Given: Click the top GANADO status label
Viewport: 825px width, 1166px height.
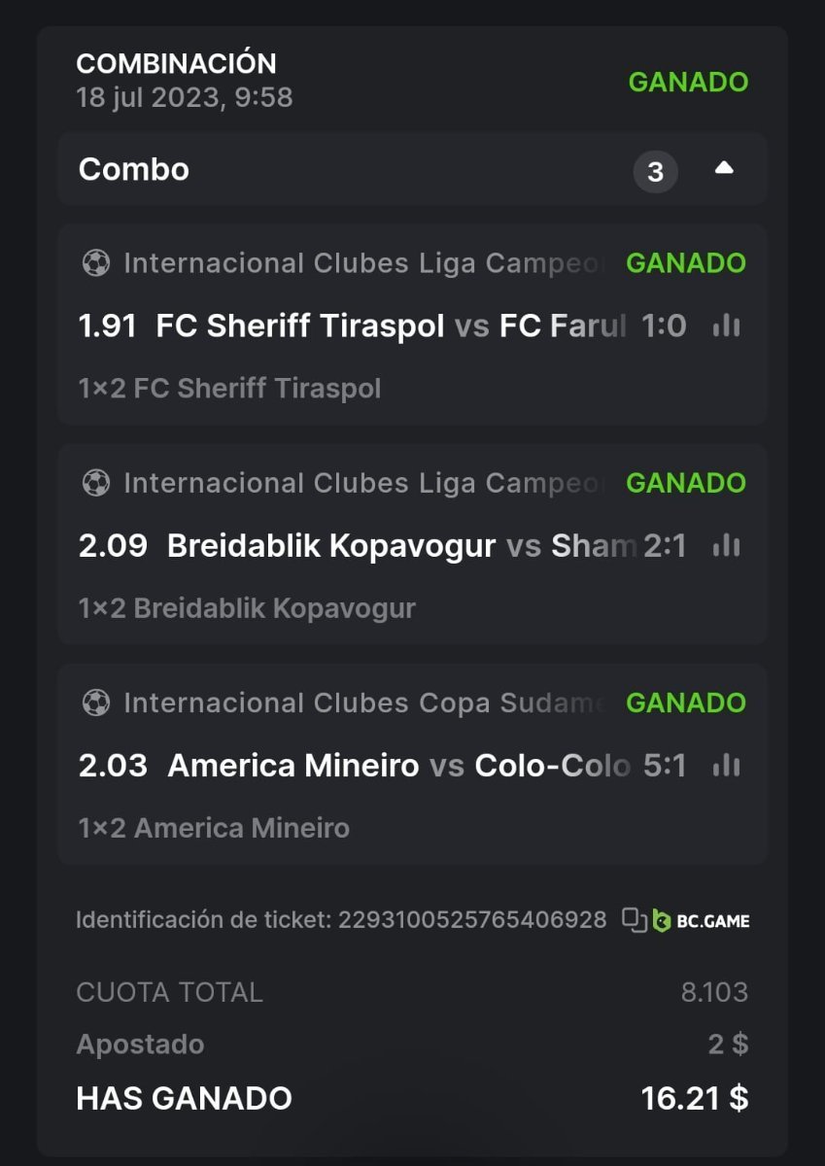Looking at the screenshot, I should point(688,83).
